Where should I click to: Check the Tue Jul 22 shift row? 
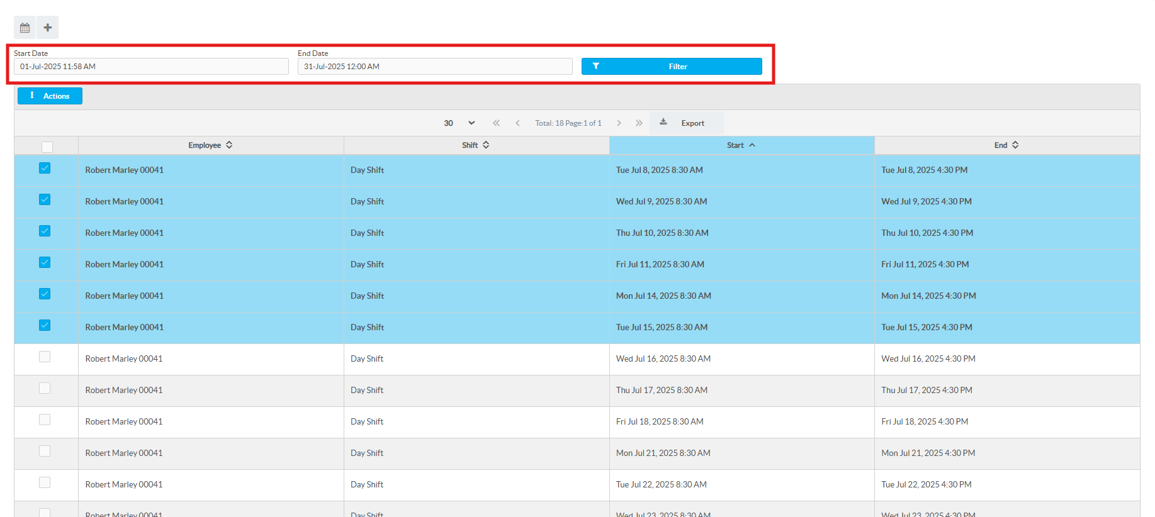[x=45, y=482]
